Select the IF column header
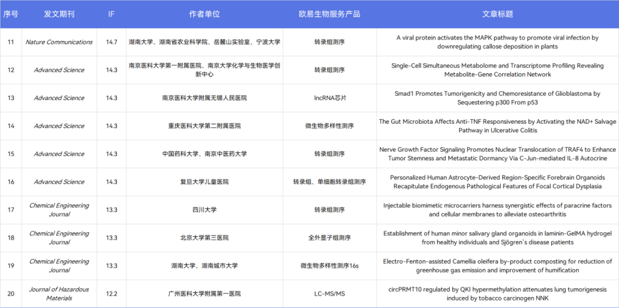This screenshot has height=308, width=619. [112, 14]
